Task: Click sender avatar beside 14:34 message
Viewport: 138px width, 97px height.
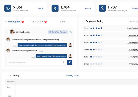Action: tap(8, 40)
